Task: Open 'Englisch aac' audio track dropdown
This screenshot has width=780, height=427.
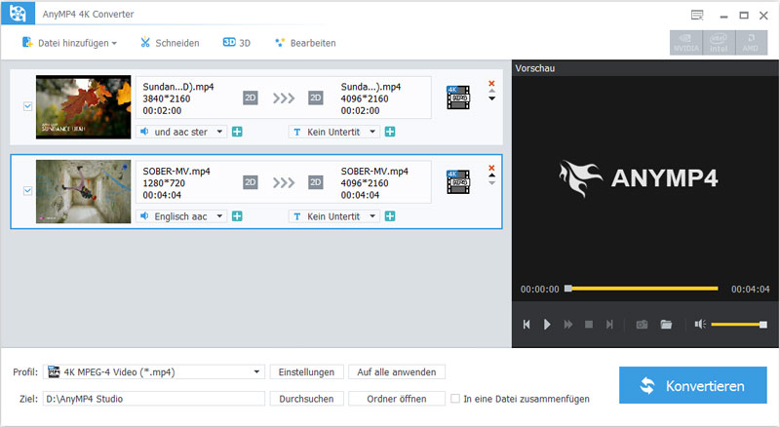Action: pyautogui.click(x=181, y=216)
